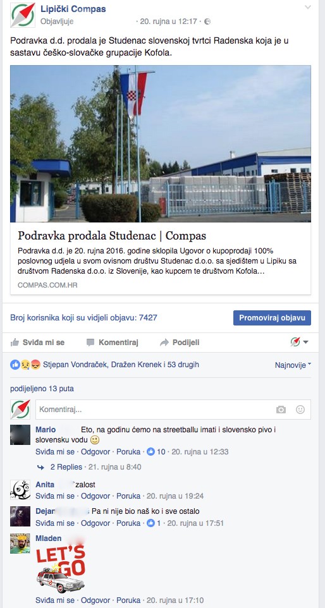
Task: Click the public globe icon next to the post date
Action: [x=207, y=21]
